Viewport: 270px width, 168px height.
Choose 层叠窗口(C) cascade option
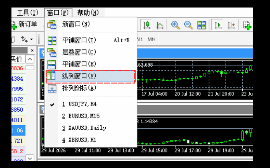[x=91, y=52]
